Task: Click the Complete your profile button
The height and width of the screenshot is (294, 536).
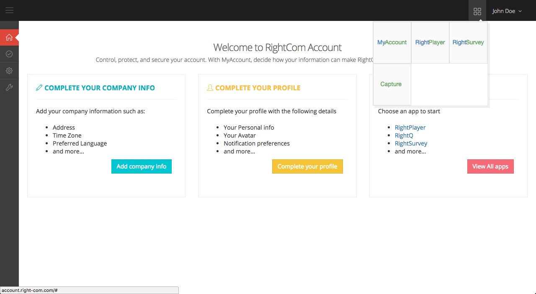Action: pos(307,166)
